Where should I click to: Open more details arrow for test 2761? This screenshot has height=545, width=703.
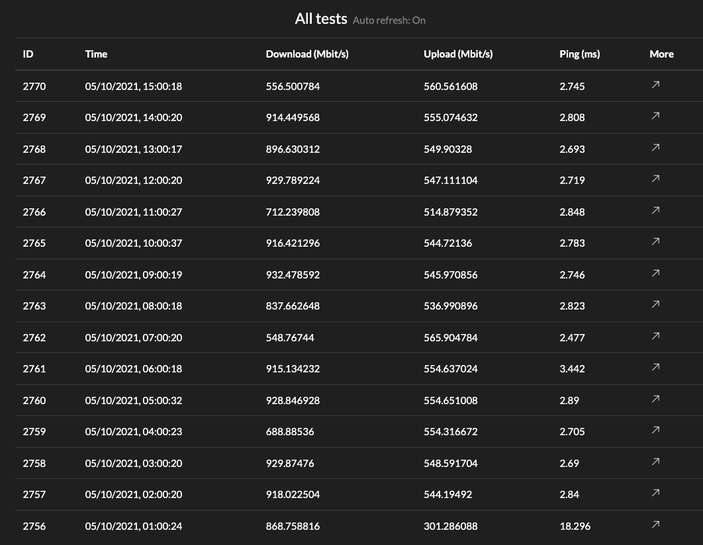655,367
